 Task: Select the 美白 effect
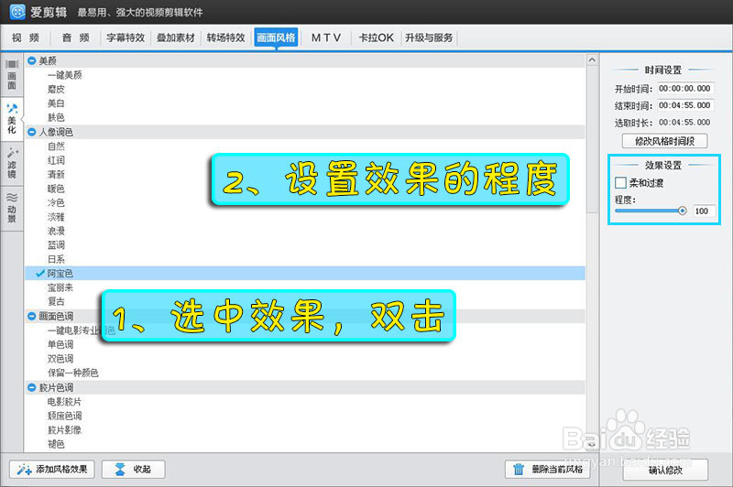tap(56, 103)
